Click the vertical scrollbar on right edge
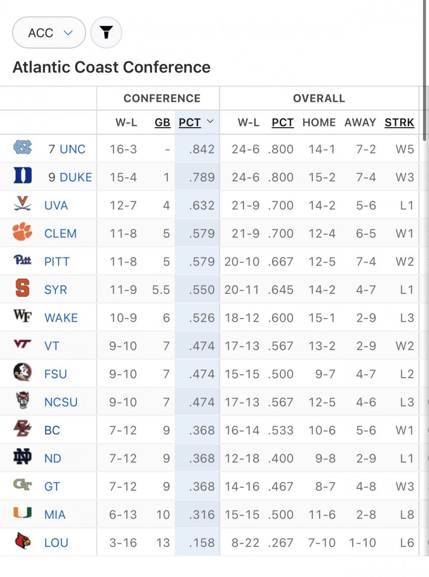The width and height of the screenshot is (429, 577). pyautogui.click(x=425, y=71)
